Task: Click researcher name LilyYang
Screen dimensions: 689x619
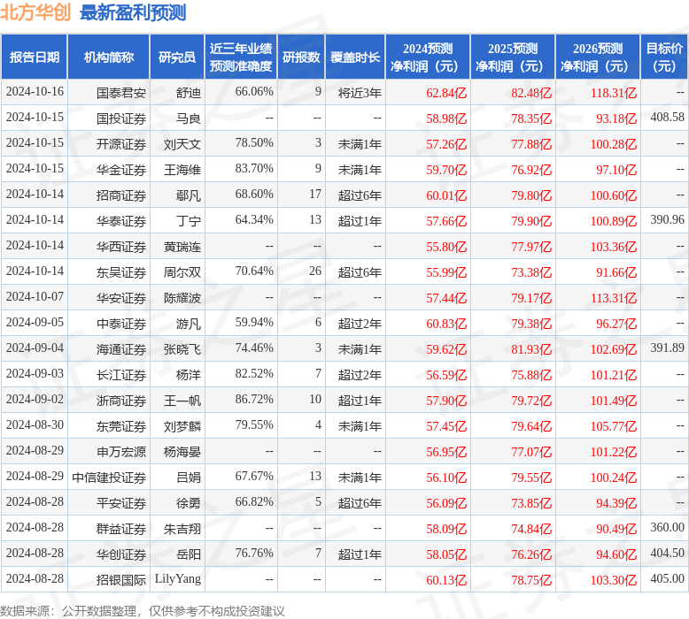Action: 178,579
